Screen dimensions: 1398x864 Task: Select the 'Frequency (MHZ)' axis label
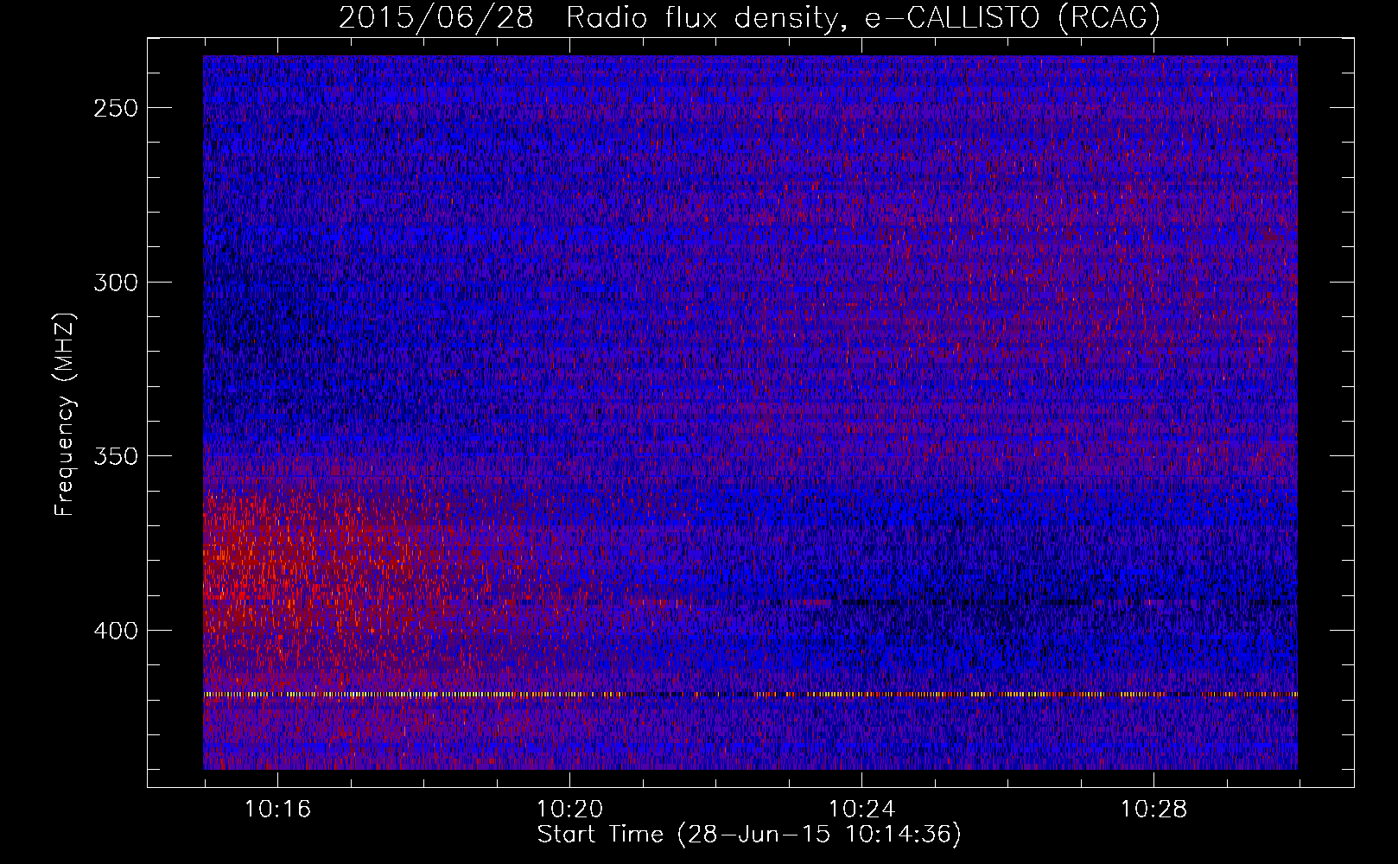pos(65,415)
